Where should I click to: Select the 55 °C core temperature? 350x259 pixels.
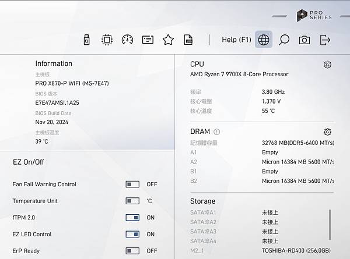tap(268, 111)
